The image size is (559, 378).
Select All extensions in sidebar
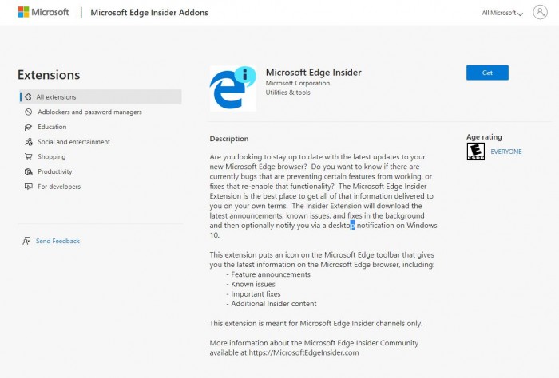[x=56, y=97]
